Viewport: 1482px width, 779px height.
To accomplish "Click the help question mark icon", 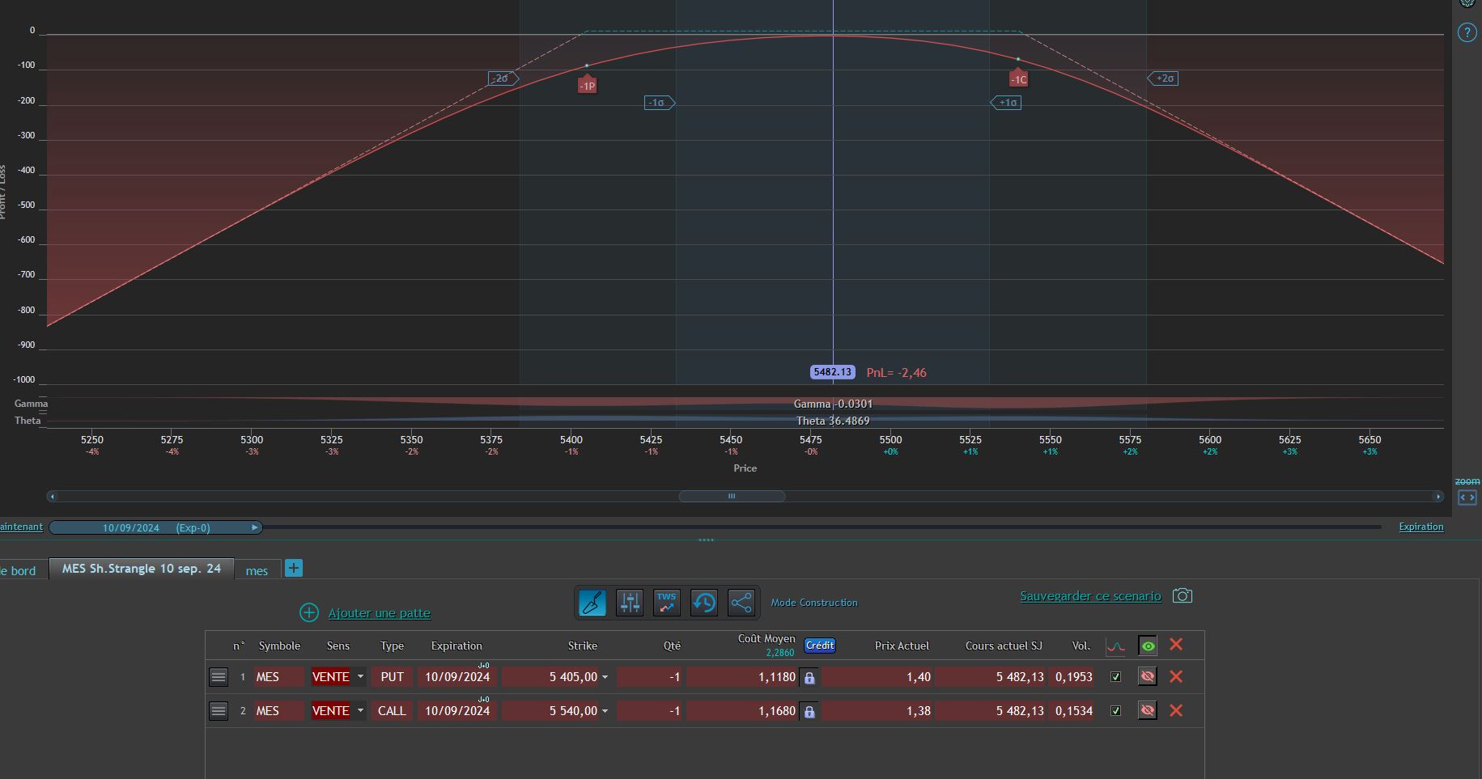I will [1467, 32].
